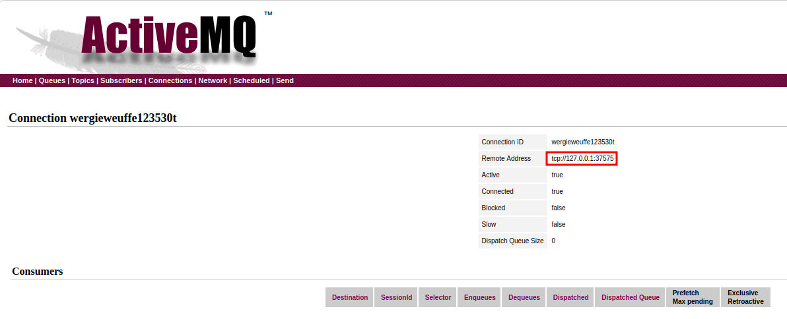Click the Dispatch Queue Size label
The width and height of the screenshot is (787, 319).
pos(513,241)
